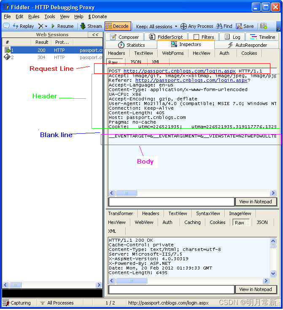
Task: Open the response JSON tab
Action: (262, 222)
